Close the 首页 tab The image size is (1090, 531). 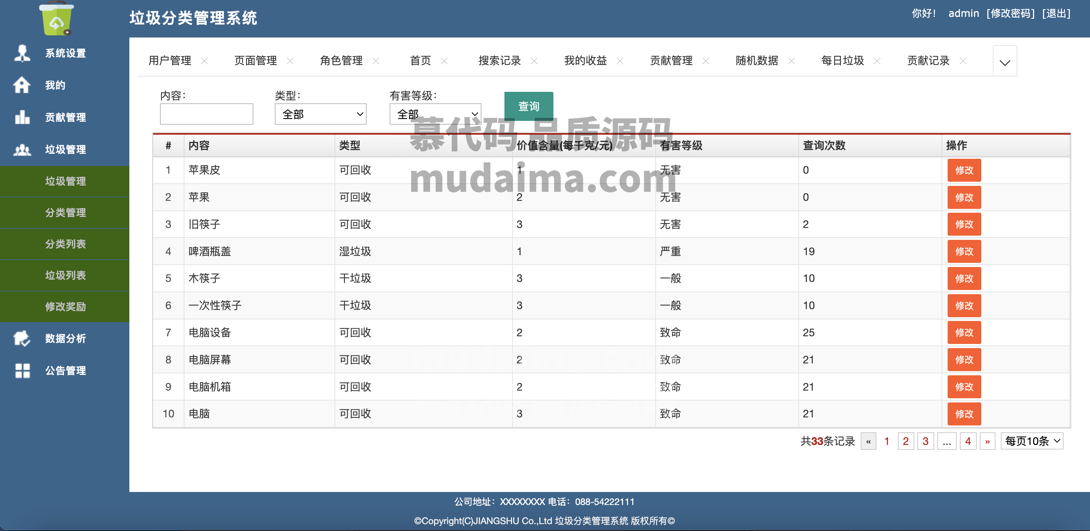(444, 61)
